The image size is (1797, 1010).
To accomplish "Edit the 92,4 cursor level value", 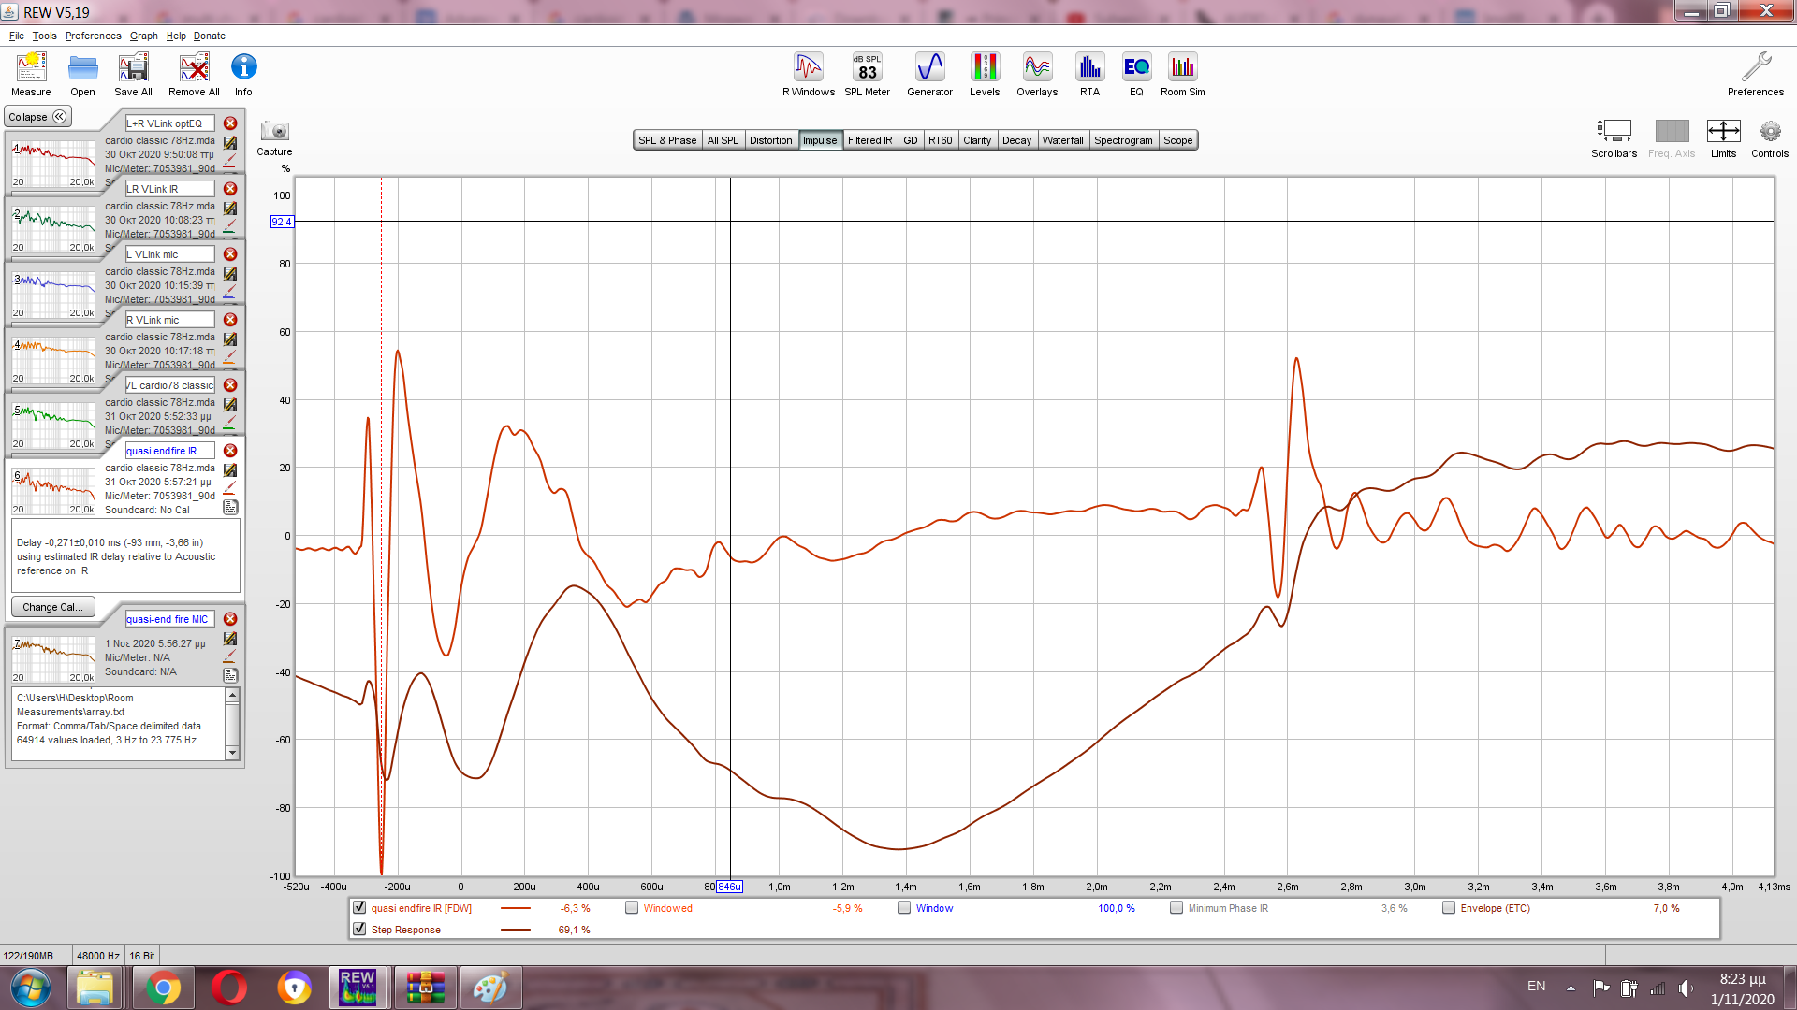I will click(282, 222).
